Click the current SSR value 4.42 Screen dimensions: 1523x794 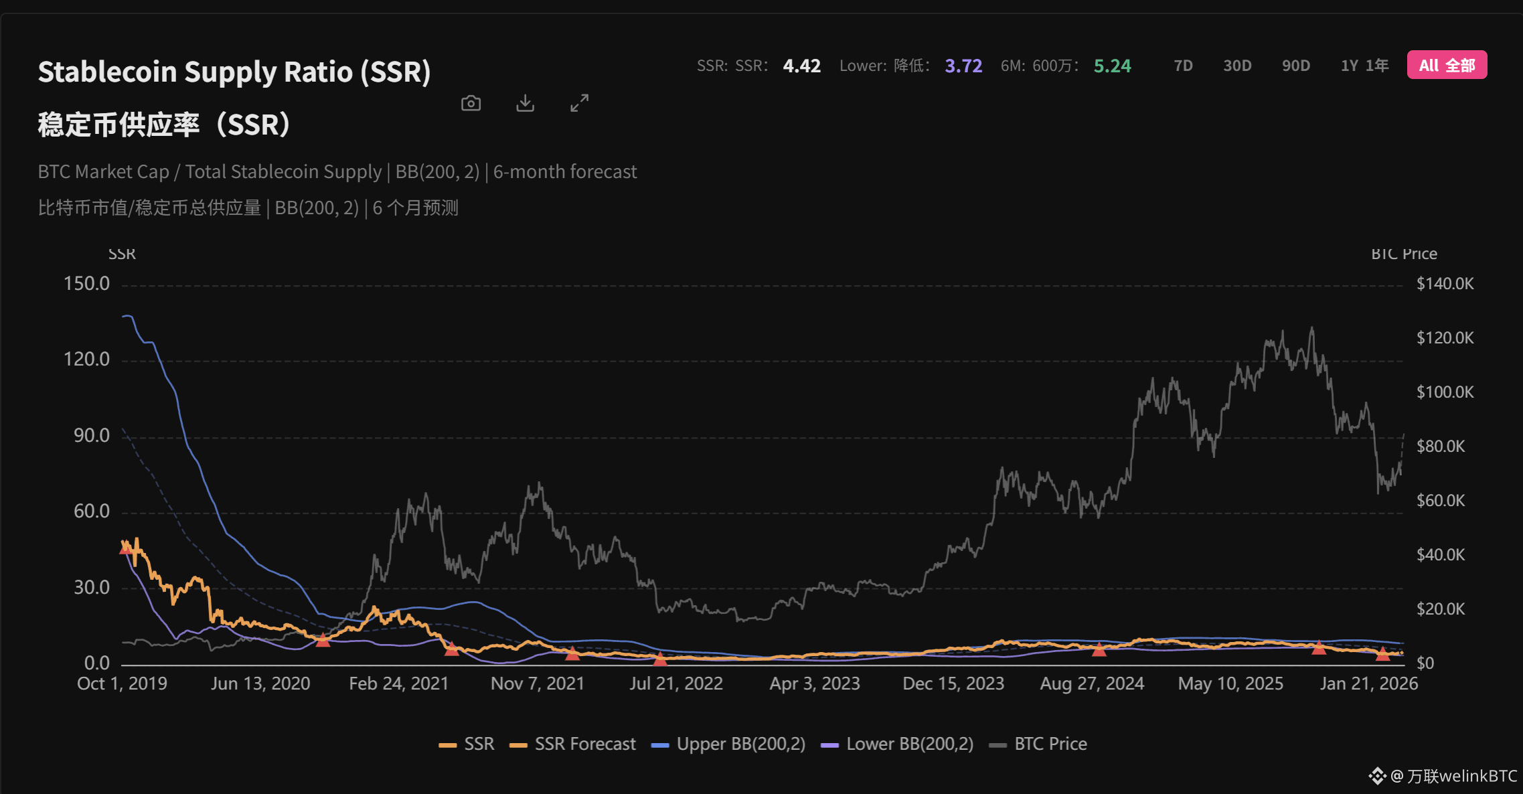coord(802,66)
